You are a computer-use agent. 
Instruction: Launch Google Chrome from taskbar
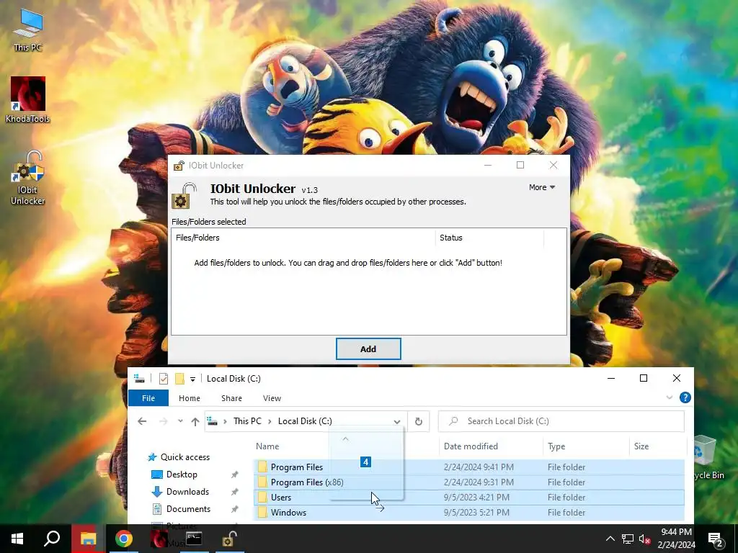(x=124, y=539)
